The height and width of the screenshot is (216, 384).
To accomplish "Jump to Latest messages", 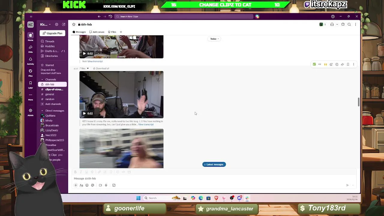I will tap(214, 164).
